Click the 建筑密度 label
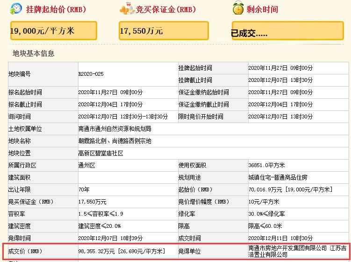The height and width of the screenshot is (262, 351). pyautogui.click(x=20, y=226)
